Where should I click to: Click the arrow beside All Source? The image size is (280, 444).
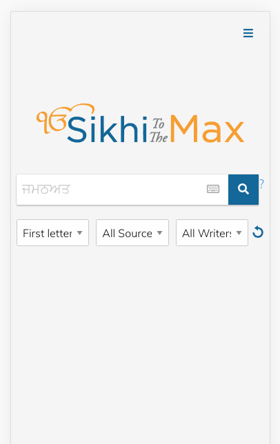click(x=160, y=233)
